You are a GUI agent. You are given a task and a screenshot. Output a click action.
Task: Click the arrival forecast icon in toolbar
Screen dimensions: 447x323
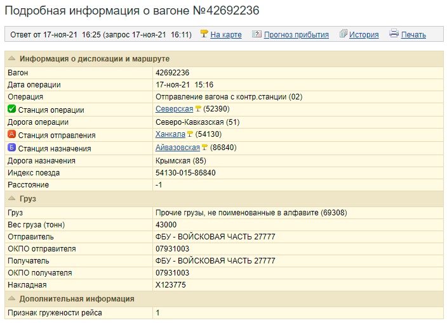coord(257,34)
